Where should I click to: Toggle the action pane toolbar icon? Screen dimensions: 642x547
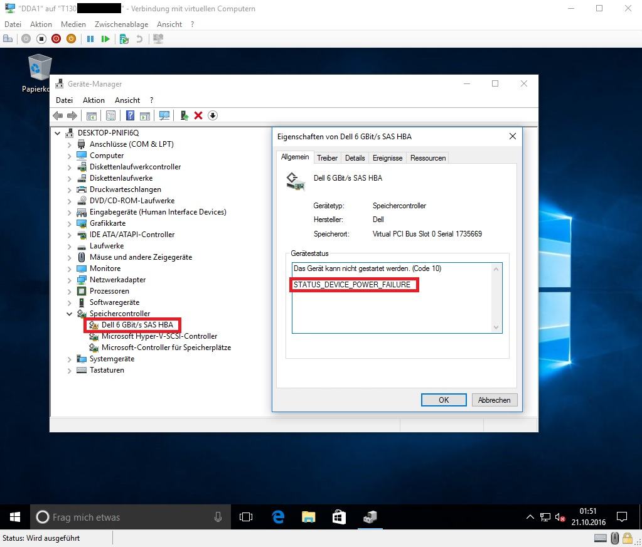145,116
